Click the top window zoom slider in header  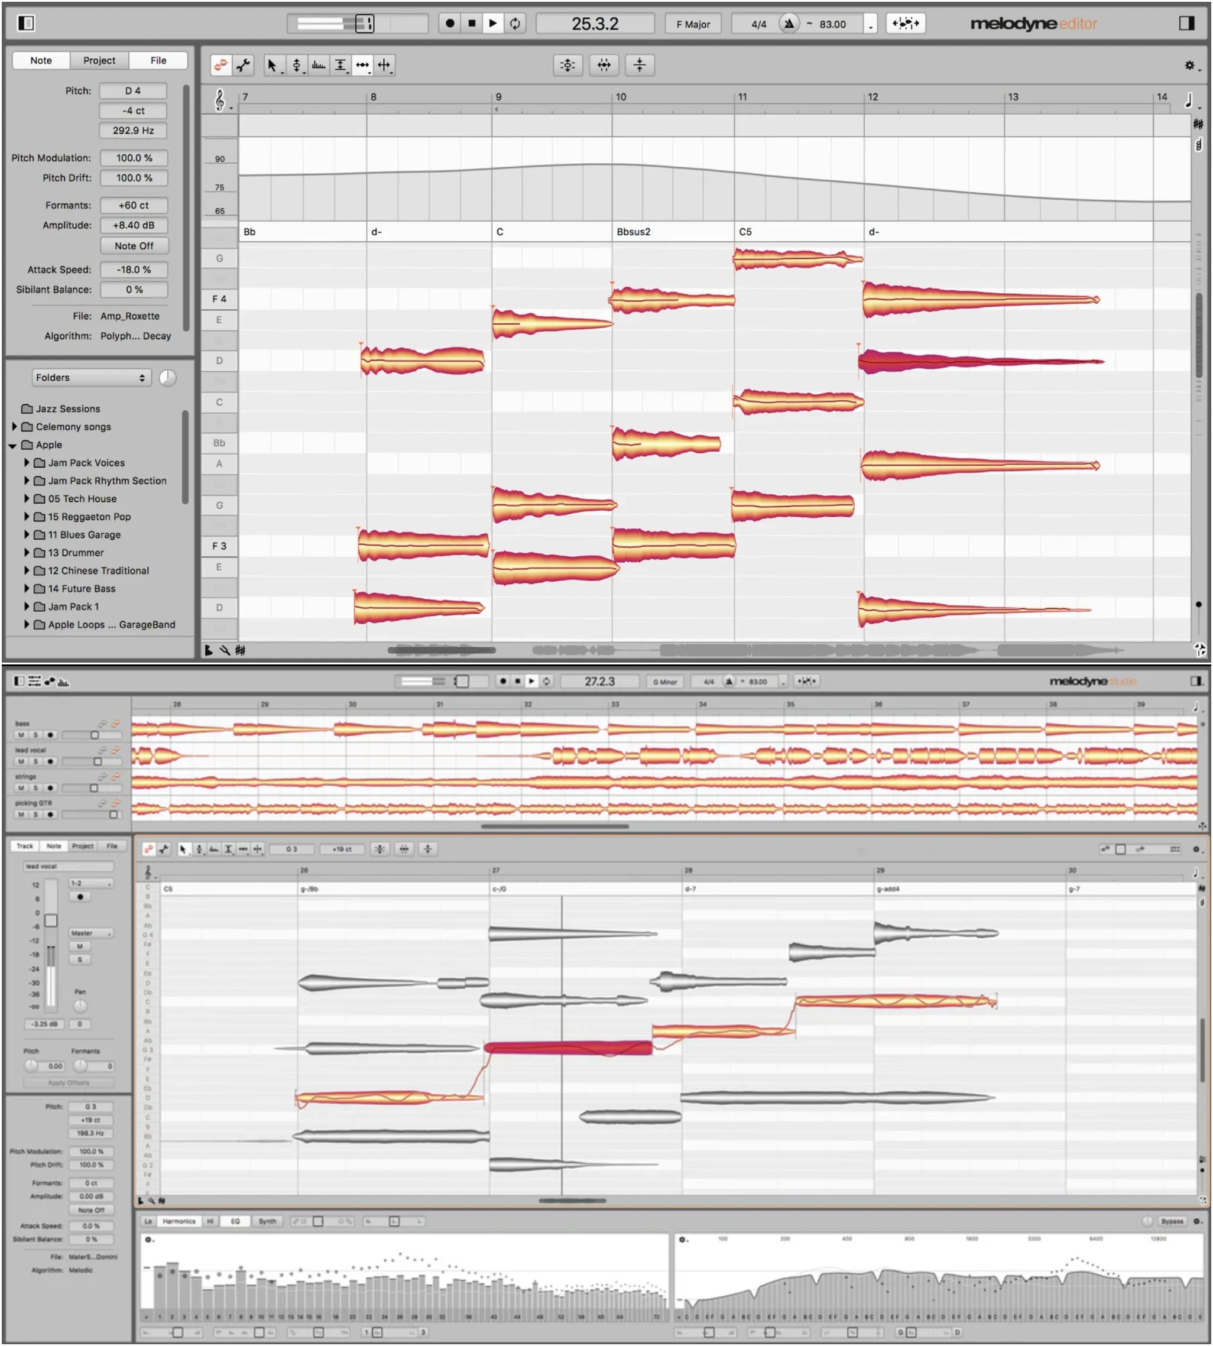click(356, 23)
